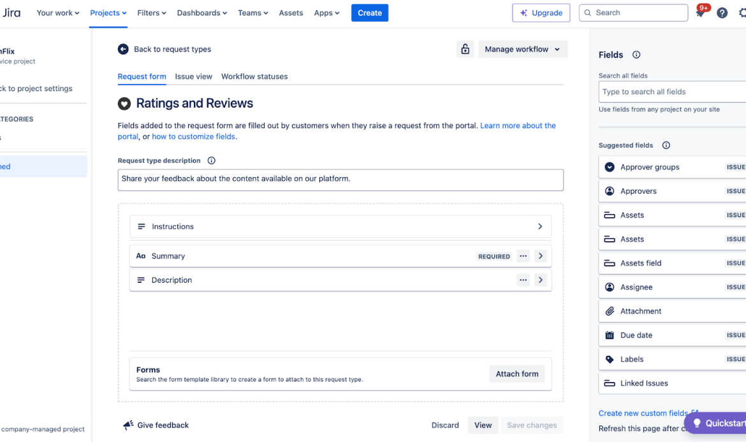Expand the Summary field with its chevron
This screenshot has width=746, height=442.
pyautogui.click(x=540, y=256)
